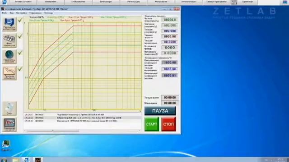Switch to the vibration program taskbar icon
The width and height of the screenshot is (289, 162).
click(x=38, y=160)
